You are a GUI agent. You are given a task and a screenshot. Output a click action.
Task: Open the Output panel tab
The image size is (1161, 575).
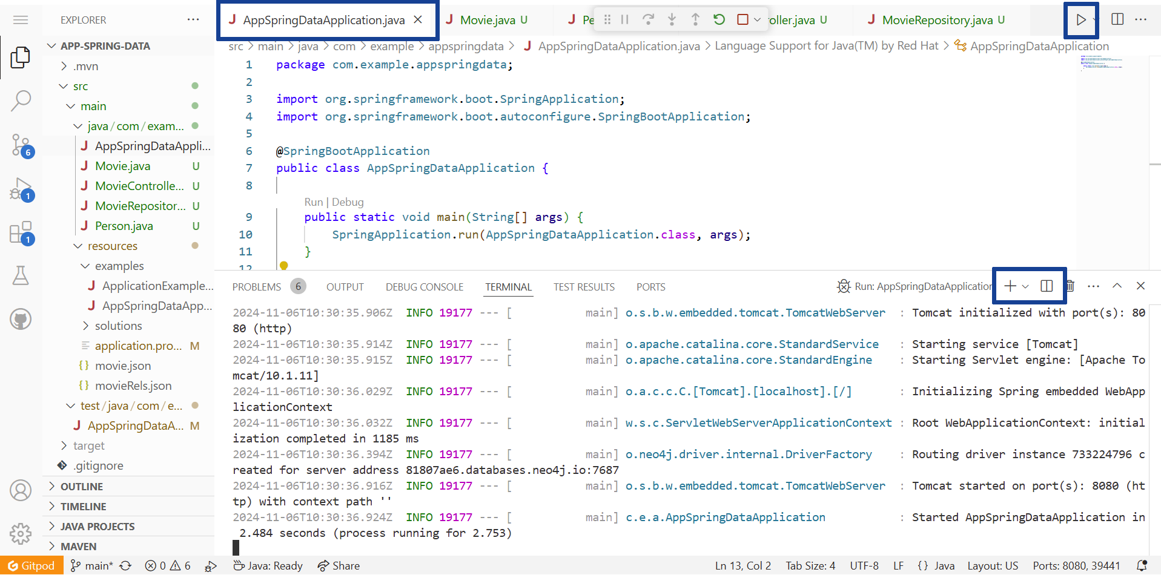(345, 287)
